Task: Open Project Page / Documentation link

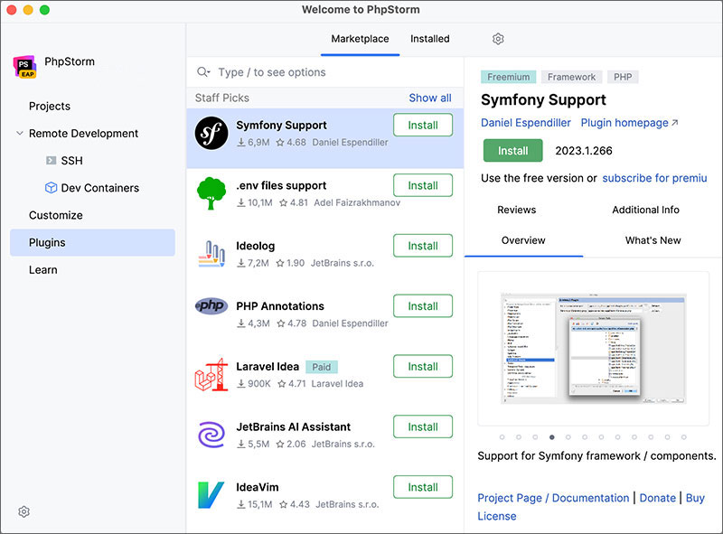Action: [x=553, y=498]
